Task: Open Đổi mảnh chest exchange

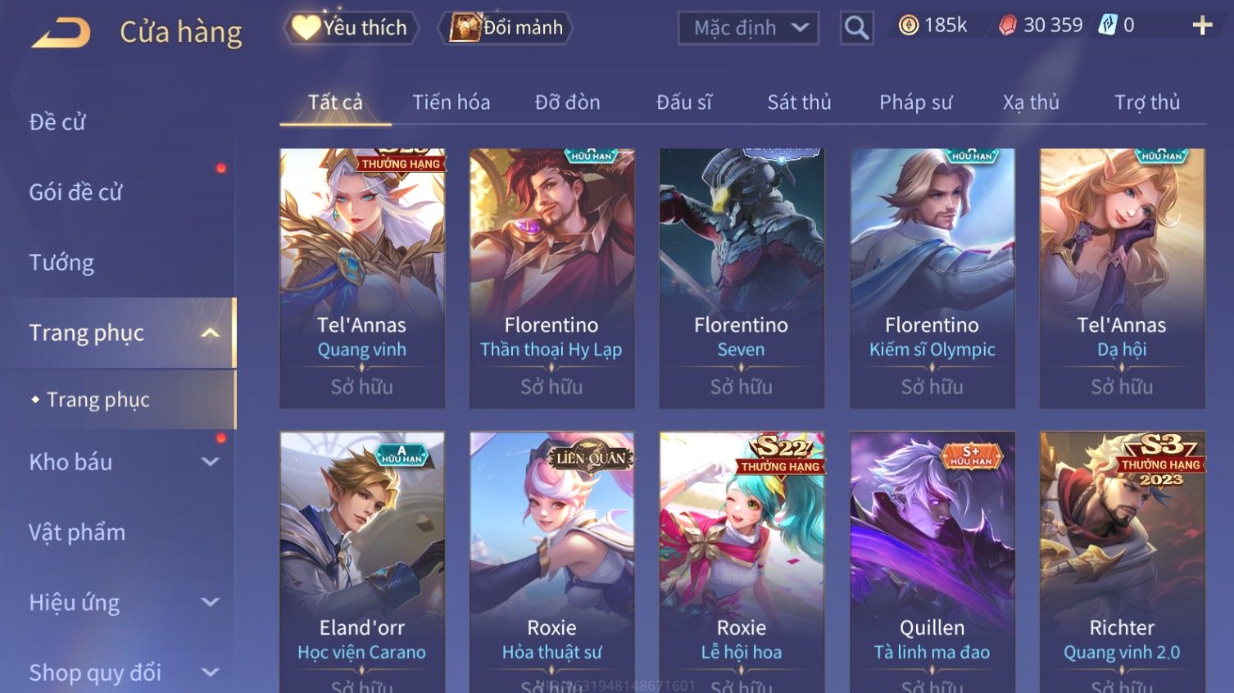Action: click(x=506, y=28)
